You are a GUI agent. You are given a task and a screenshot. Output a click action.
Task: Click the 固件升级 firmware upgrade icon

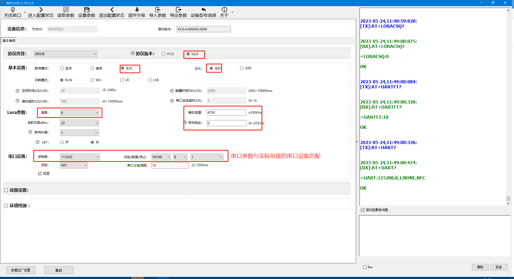[137, 10]
